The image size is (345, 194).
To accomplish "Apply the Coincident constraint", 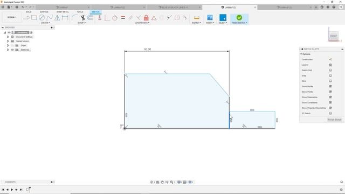I will point(107,18).
